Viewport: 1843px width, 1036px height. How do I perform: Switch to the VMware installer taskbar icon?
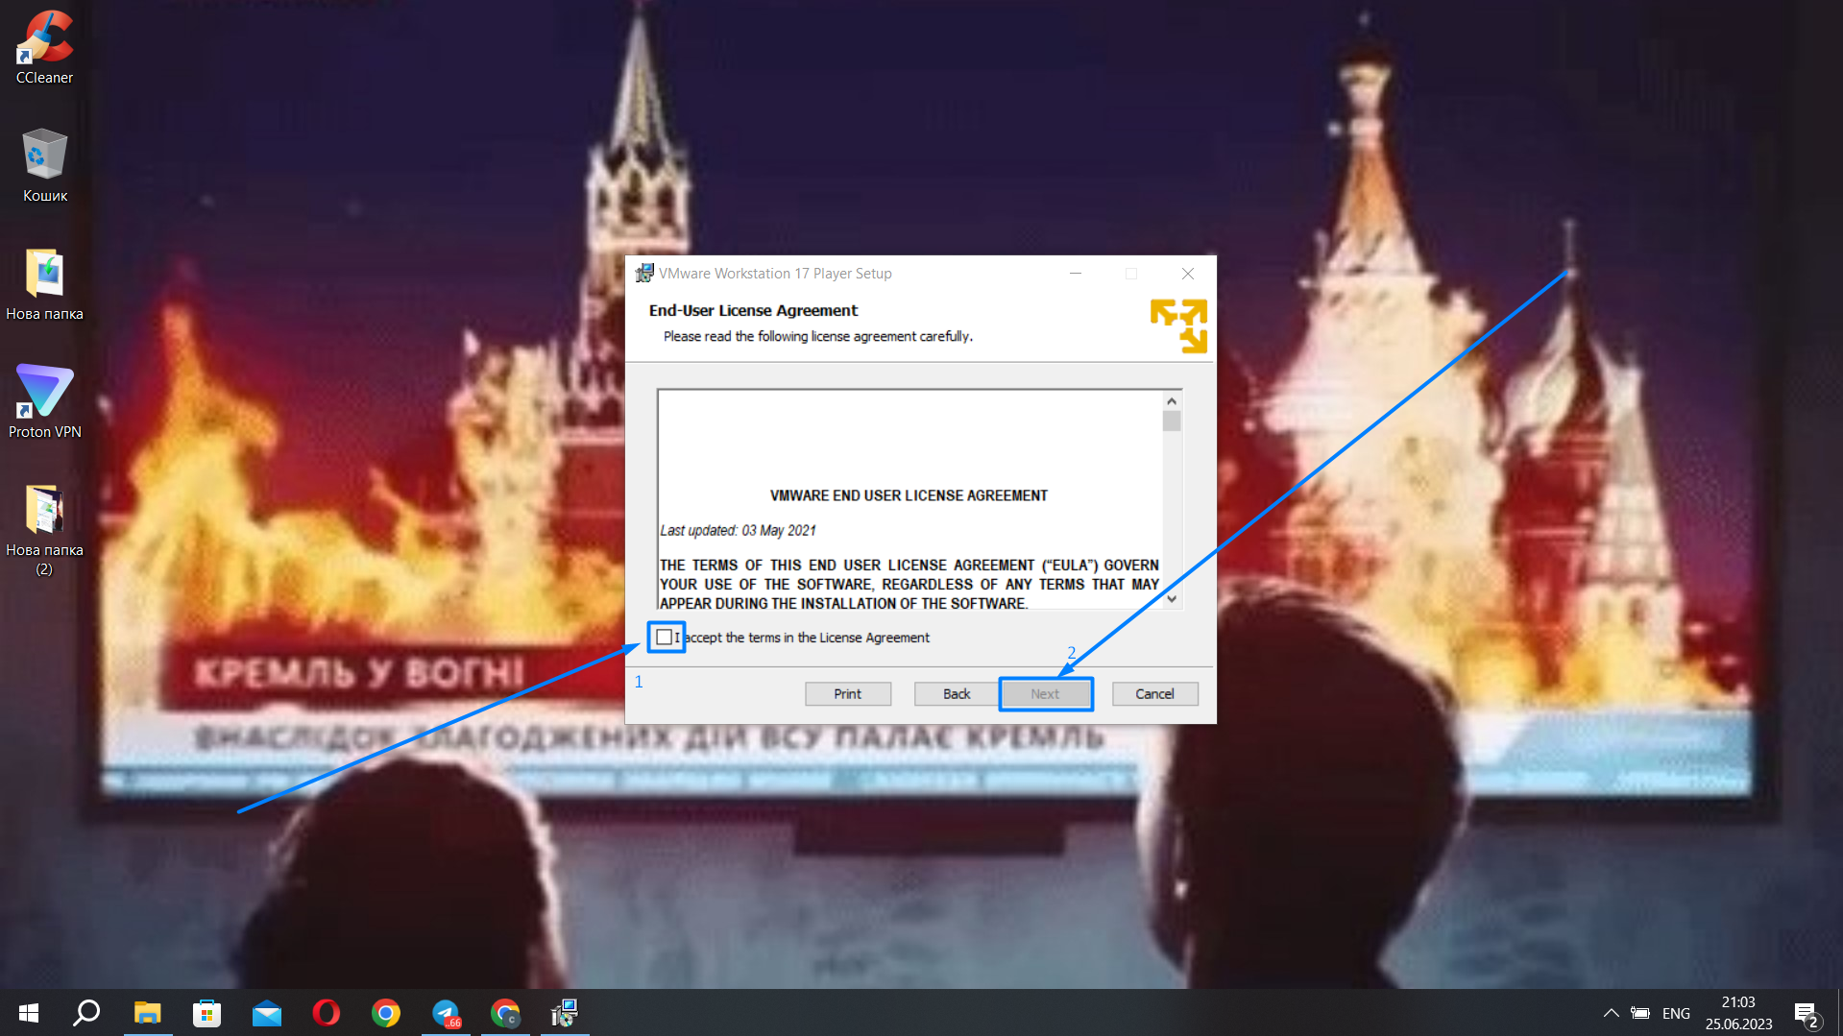[565, 1013]
